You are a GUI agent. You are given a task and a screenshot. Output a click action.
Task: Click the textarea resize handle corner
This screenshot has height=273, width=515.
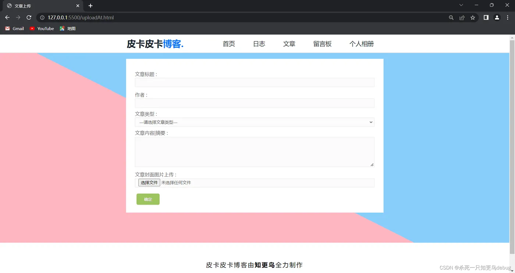372,164
